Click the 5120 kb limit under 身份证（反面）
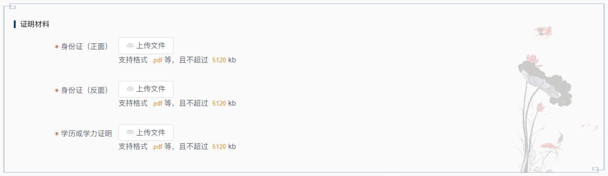The width and height of the screenshot is (608, 176). (x=224, y=103)
